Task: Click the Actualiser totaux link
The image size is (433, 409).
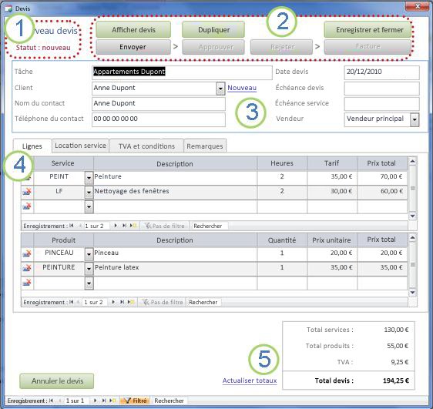Action: [250, 381]
